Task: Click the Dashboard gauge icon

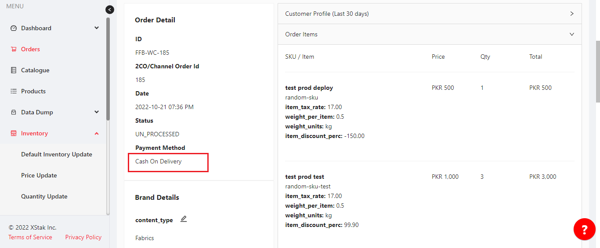Action: coord(13,28)
